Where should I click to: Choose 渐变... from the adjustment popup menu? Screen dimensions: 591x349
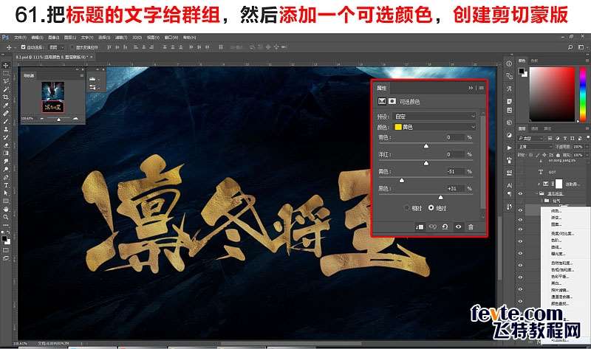point(556,218)
